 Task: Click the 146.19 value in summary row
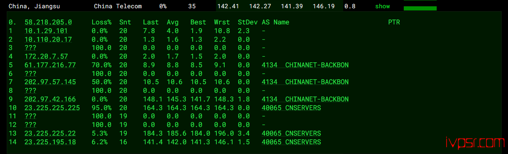tap(324, 6)
